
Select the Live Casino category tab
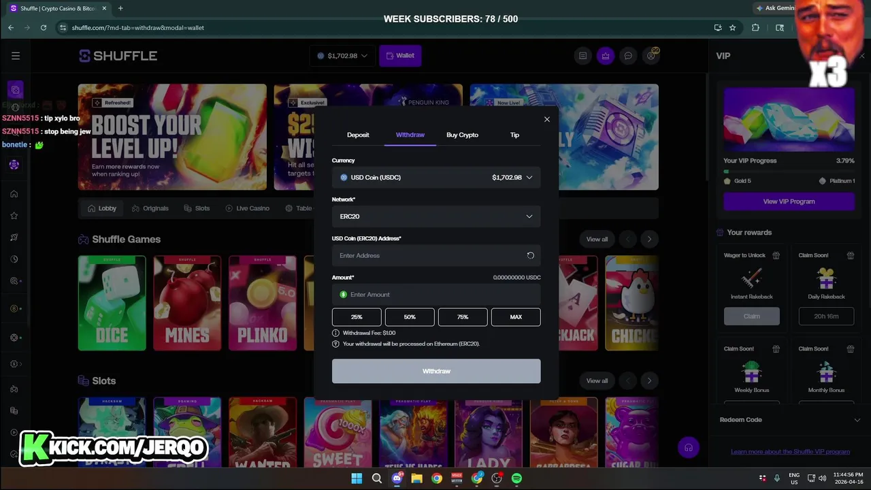[248, 208]
